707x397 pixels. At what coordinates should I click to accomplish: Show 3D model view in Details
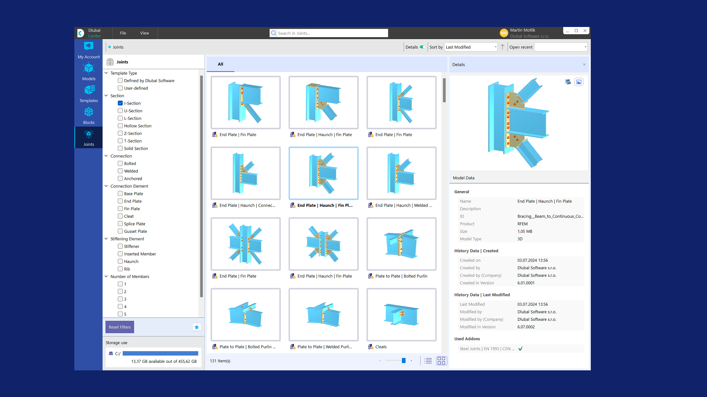click(568, 82)
